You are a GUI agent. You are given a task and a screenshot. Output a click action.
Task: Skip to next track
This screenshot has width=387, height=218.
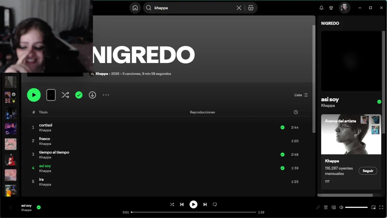coord(205,204)
